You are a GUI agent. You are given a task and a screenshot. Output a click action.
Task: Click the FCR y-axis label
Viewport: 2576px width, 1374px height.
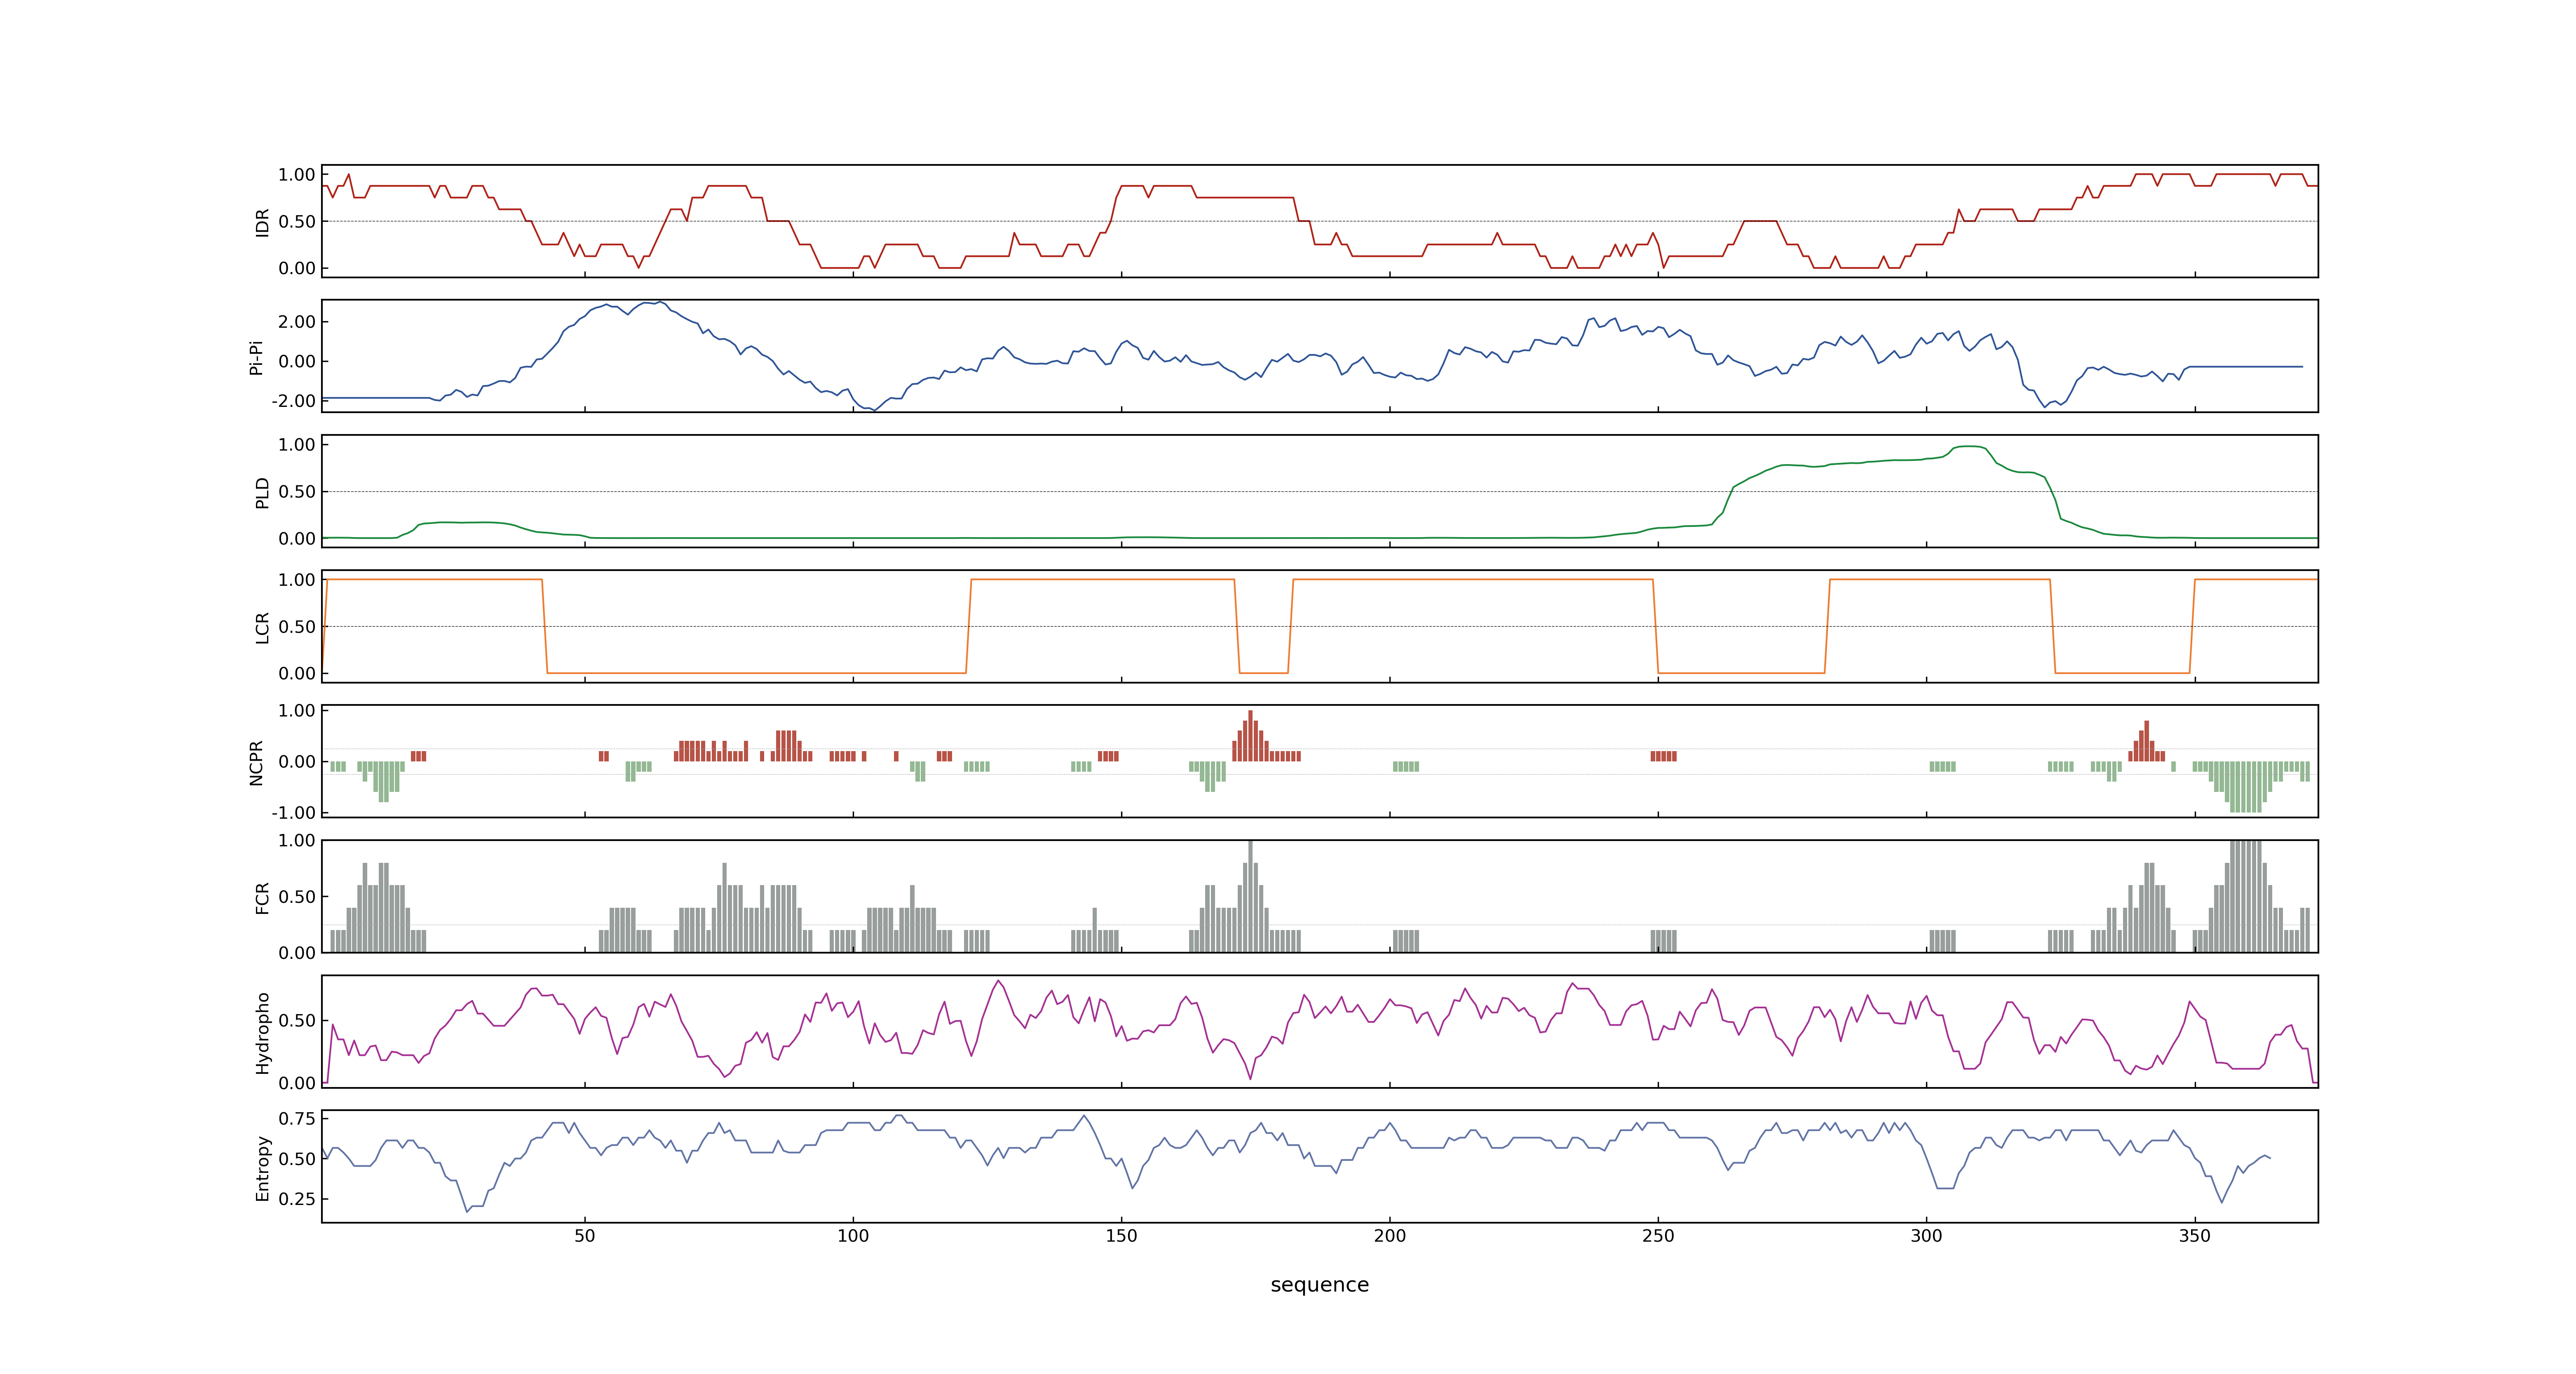262,897
